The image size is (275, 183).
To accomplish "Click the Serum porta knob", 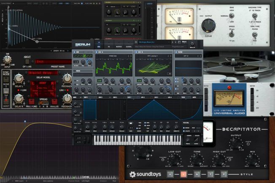I will pos(188,140).
